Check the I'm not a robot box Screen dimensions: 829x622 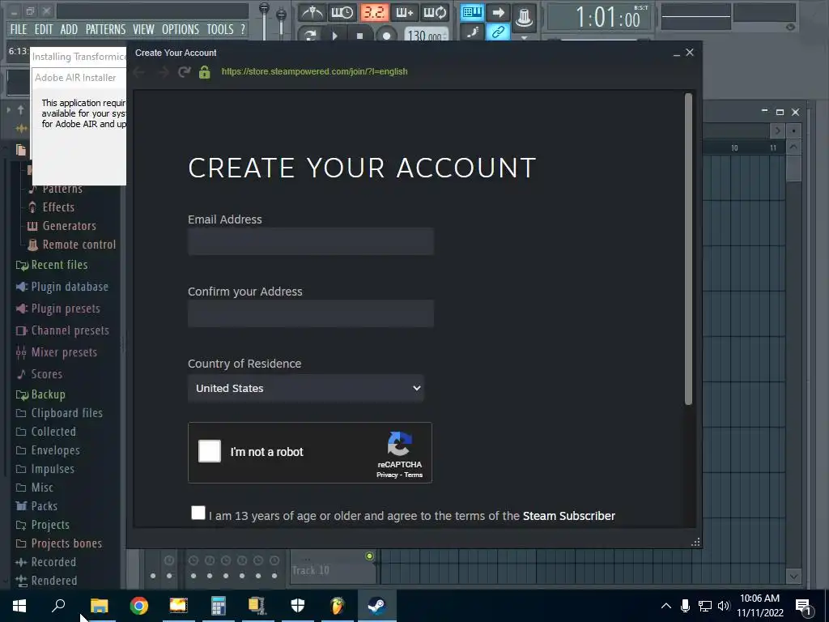click(x=210, y=451)
